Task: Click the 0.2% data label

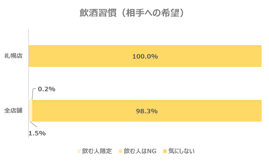Action: click(x=46, y=89)
